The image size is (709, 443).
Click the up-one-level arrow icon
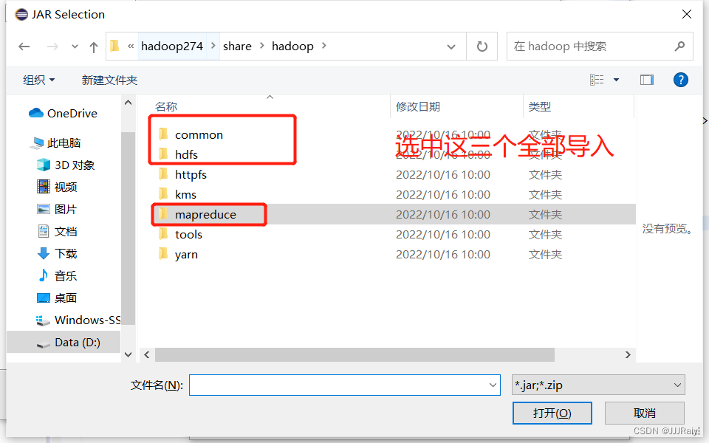[92, 46]
